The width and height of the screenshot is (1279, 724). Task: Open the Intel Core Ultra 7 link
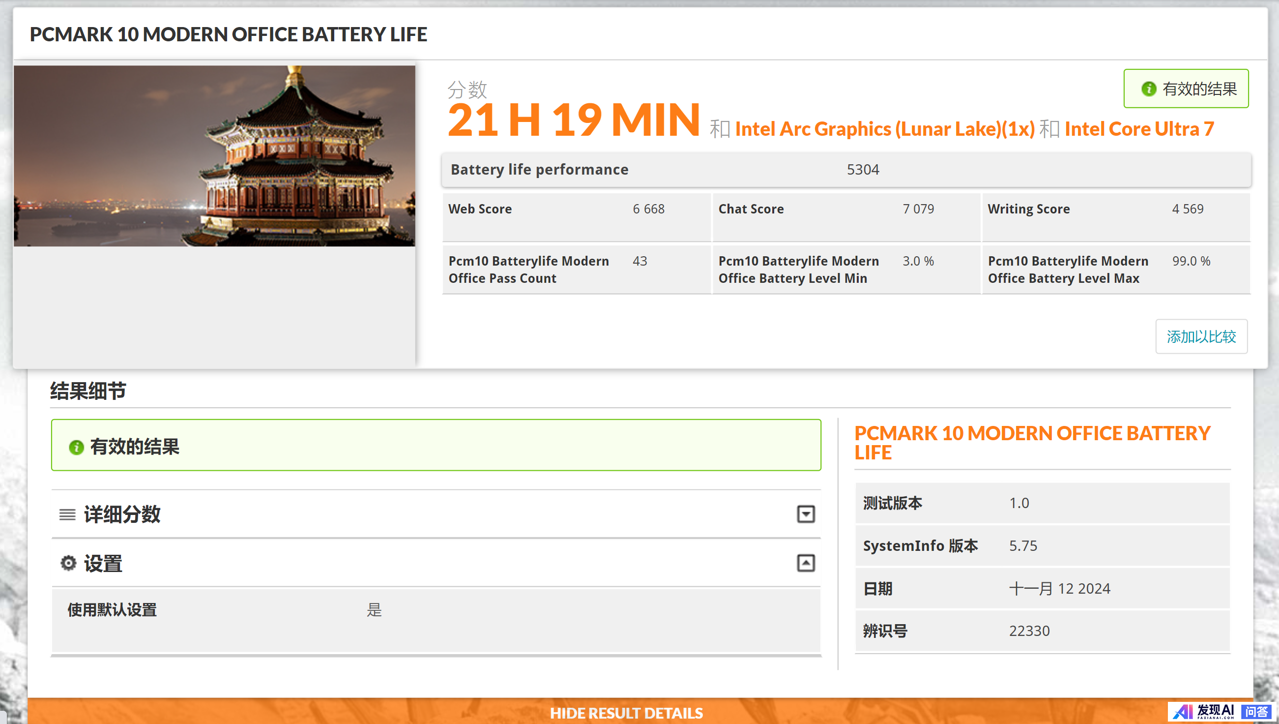coord(1139,129)
